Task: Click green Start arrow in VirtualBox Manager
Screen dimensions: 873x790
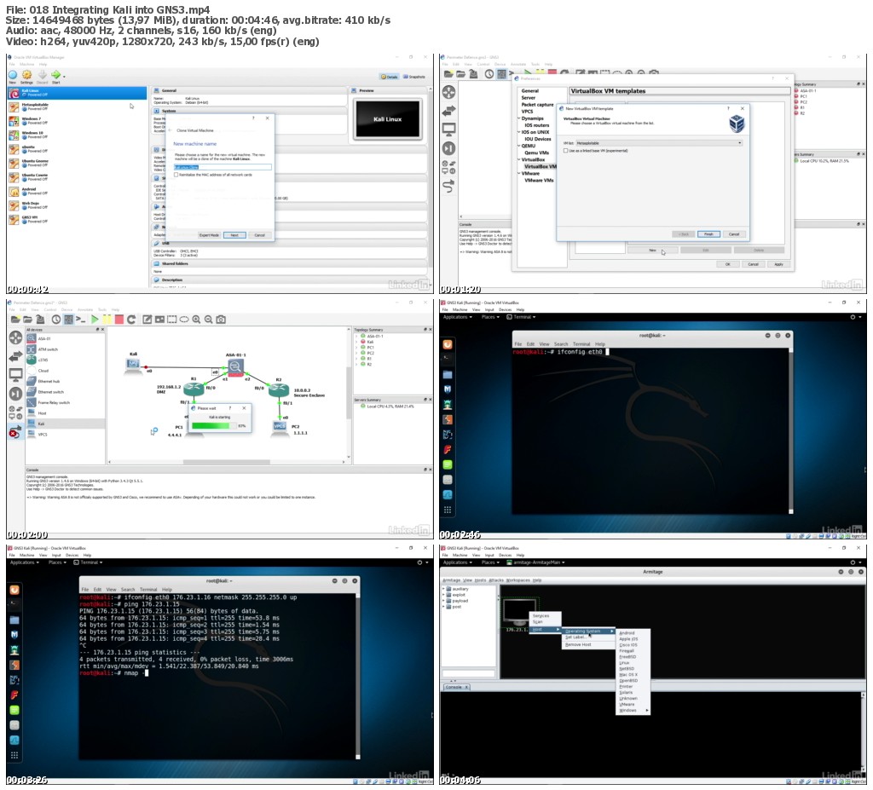Action: pos(55,75)
